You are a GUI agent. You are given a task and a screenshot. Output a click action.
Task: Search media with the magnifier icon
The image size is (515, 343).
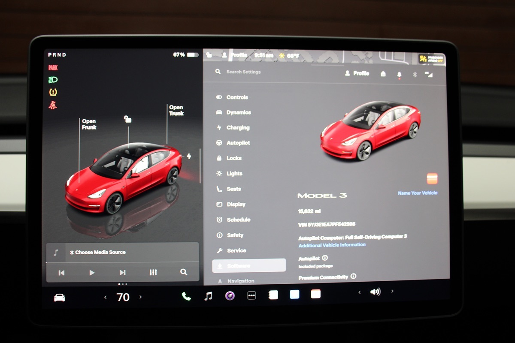[x=184, y=272]
